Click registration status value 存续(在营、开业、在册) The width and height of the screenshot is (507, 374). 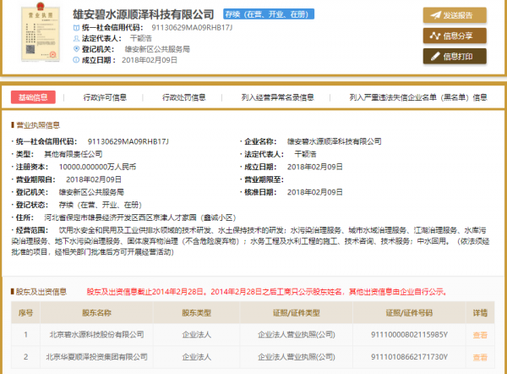[x=101, y=205]
